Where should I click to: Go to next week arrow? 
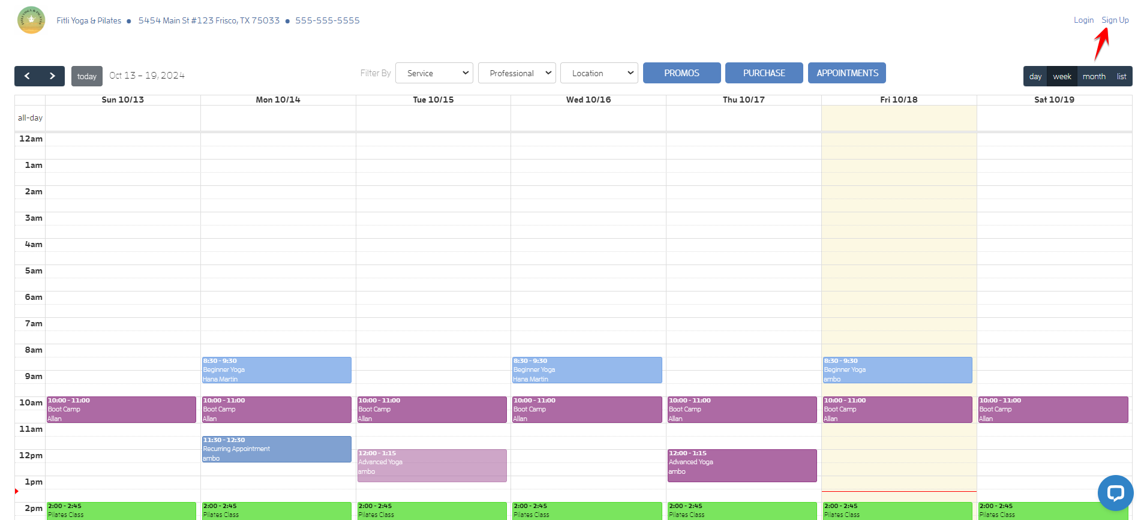(52, 76)
